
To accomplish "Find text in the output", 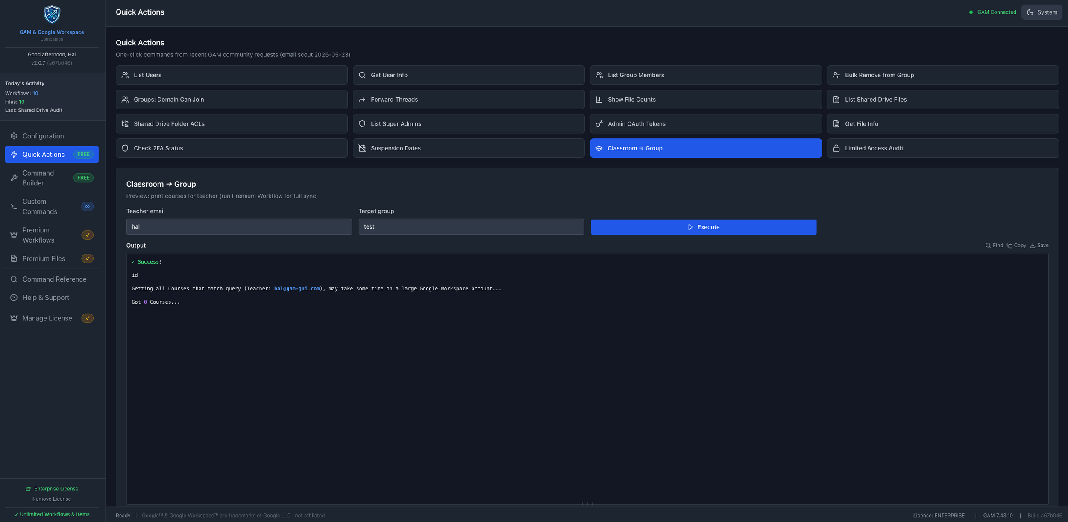I will tap(994, 246).
